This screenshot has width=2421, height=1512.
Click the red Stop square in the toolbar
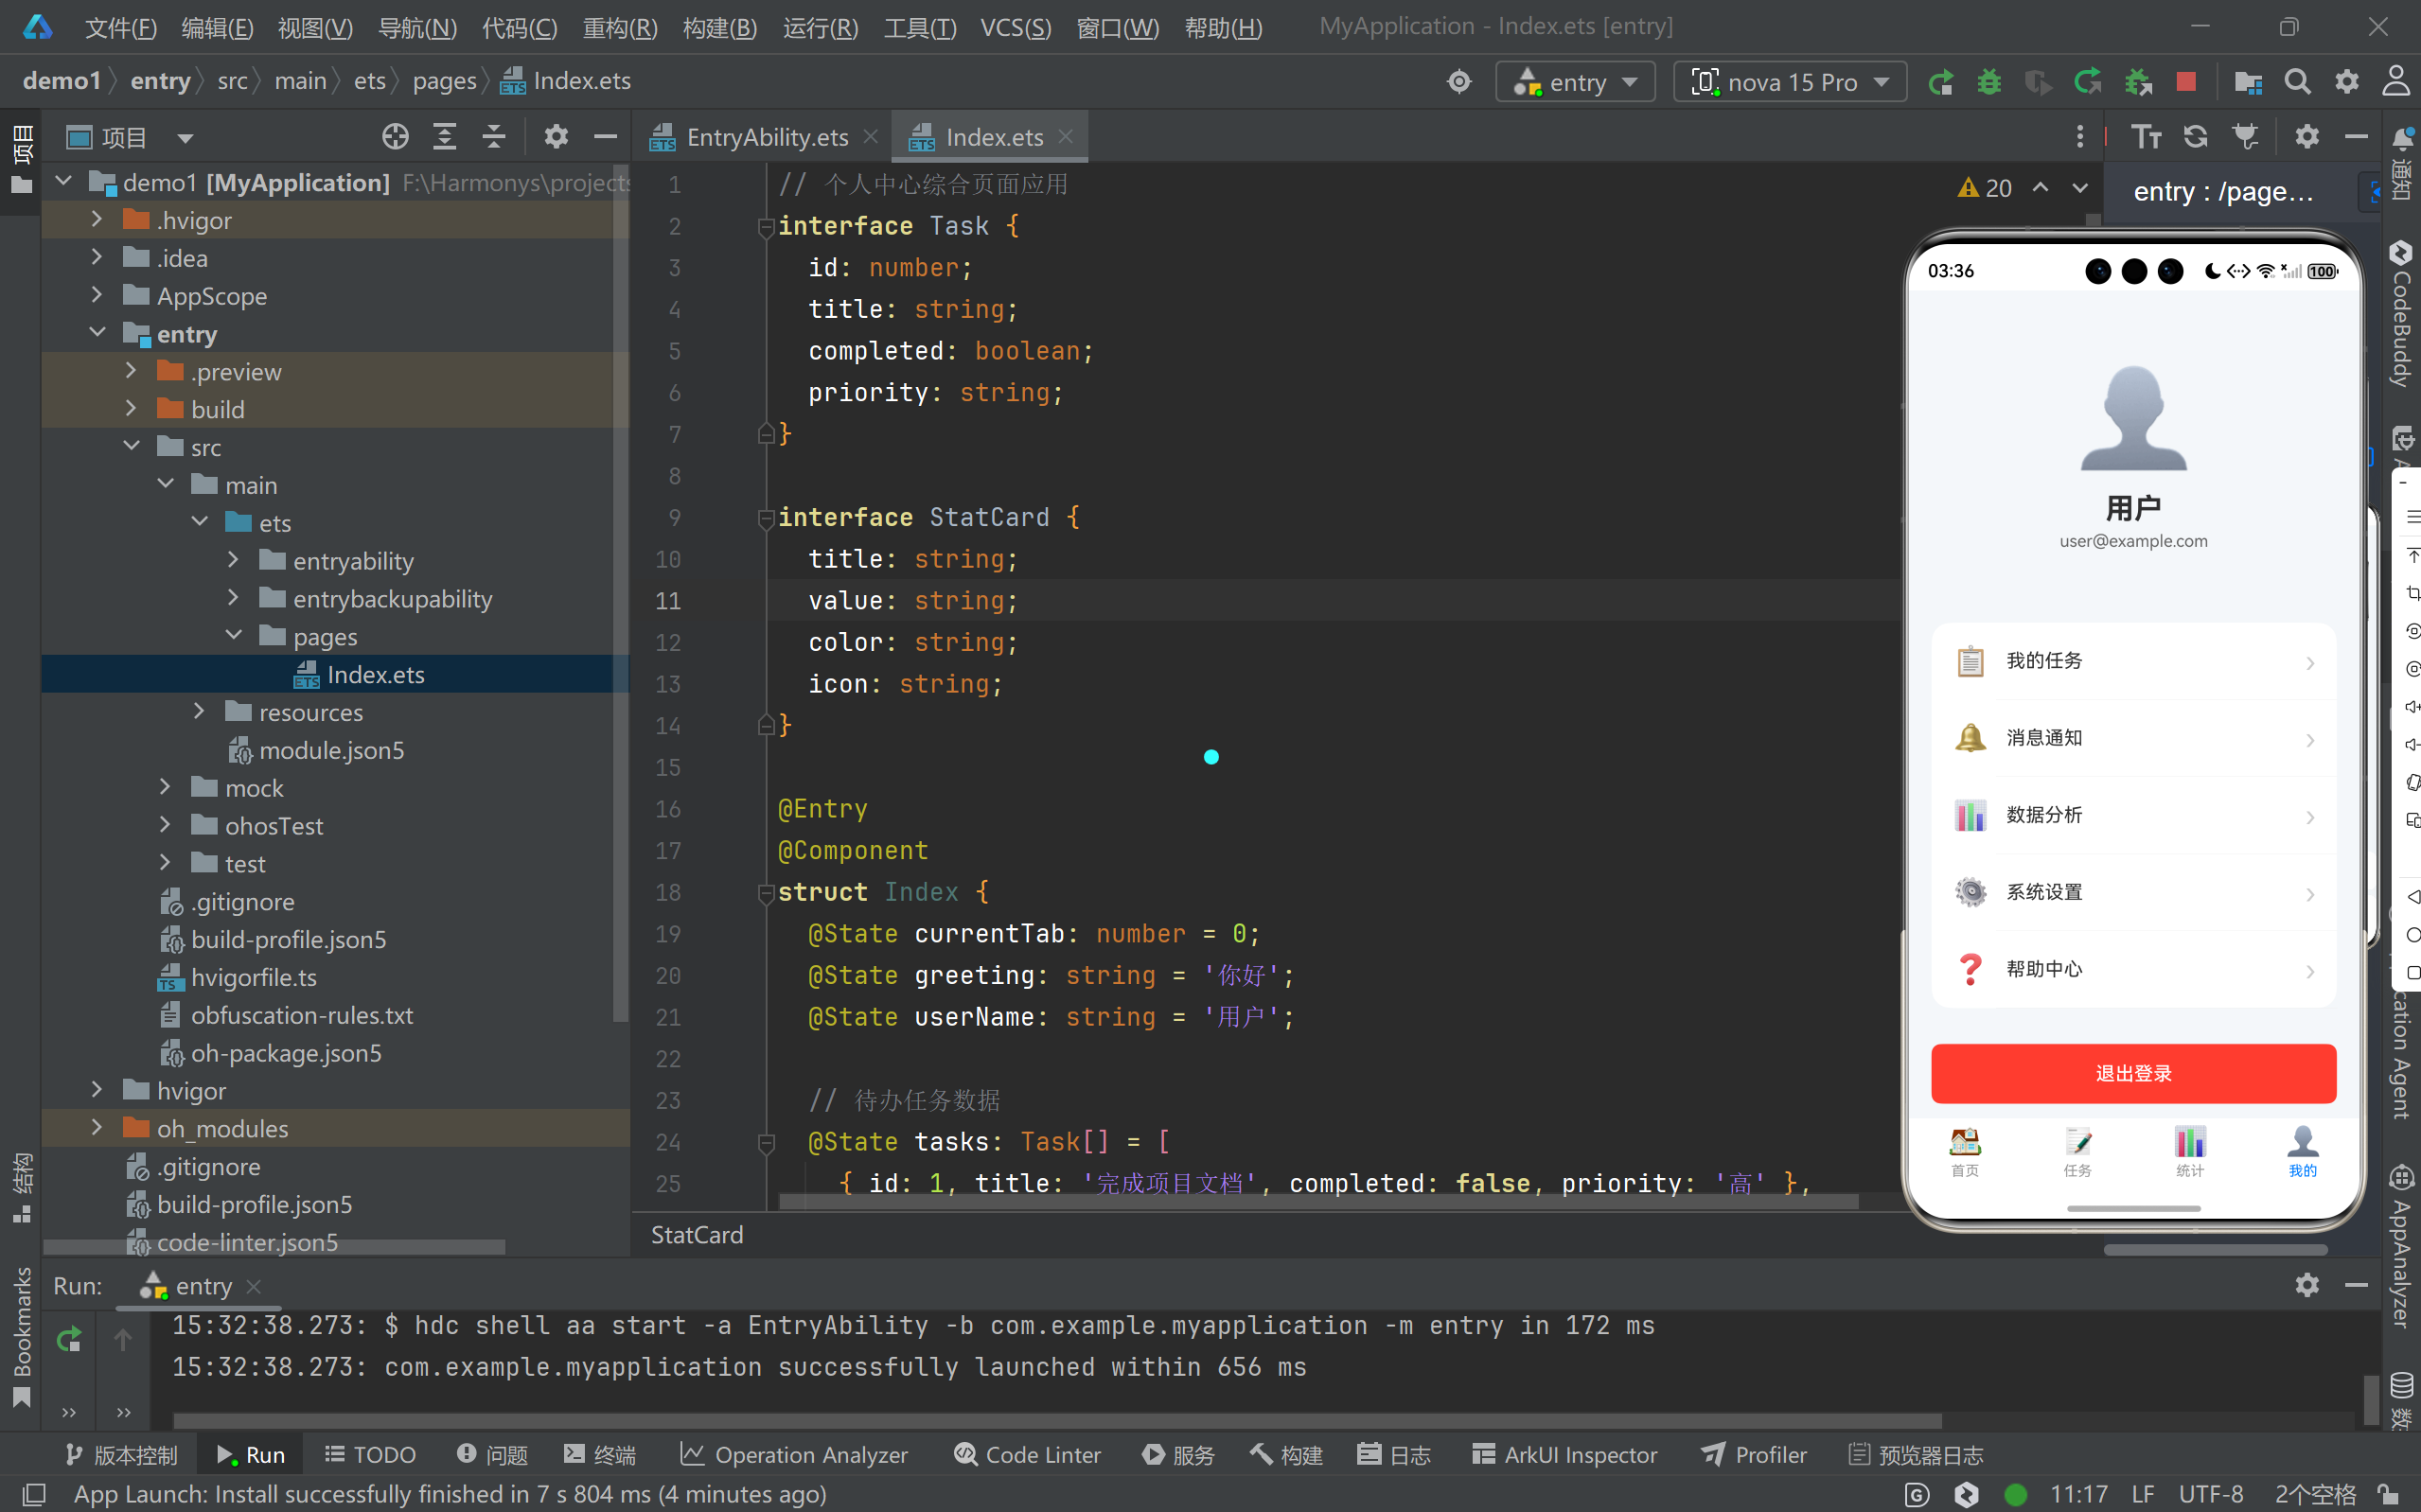pos(2186,82)
